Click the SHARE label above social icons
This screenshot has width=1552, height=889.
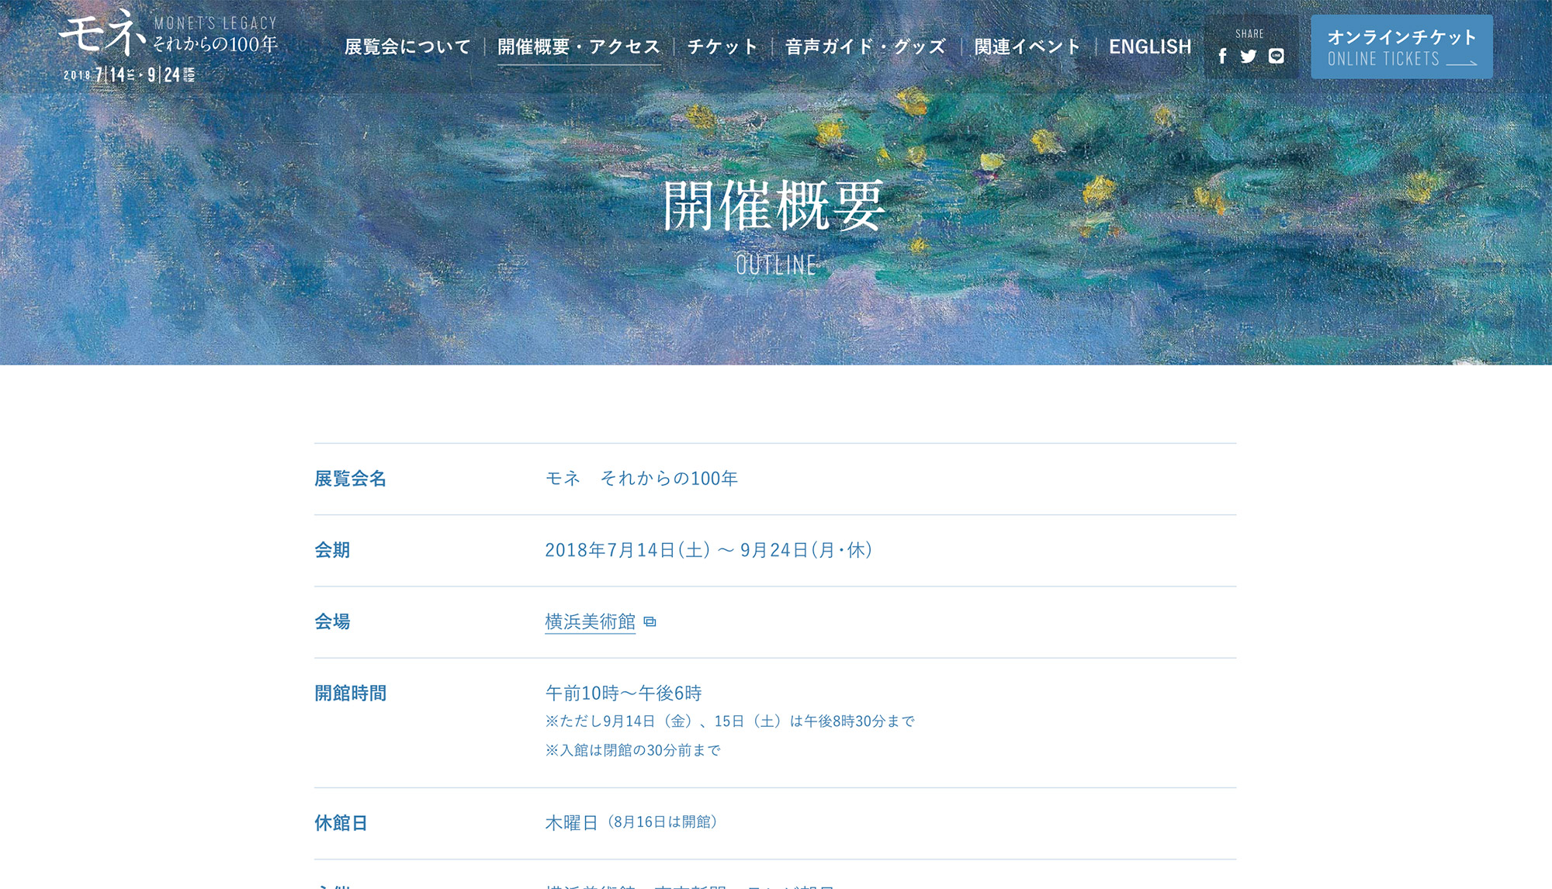coord(1249,34)
